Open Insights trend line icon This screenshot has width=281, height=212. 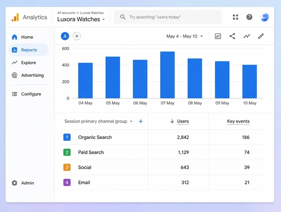pos(247,36)
